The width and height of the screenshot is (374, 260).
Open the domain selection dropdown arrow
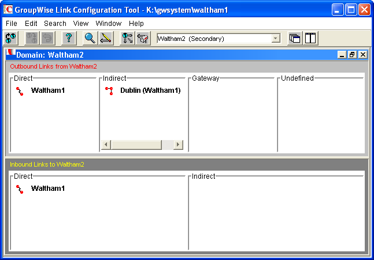click(276, 38)
